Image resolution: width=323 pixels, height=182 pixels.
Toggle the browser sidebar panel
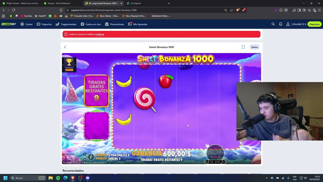pos(299,10)
